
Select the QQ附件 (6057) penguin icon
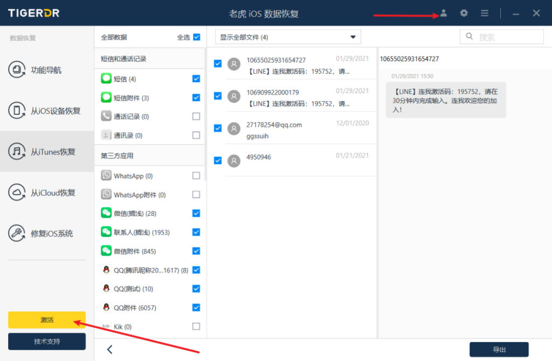[x=106, y=307]
